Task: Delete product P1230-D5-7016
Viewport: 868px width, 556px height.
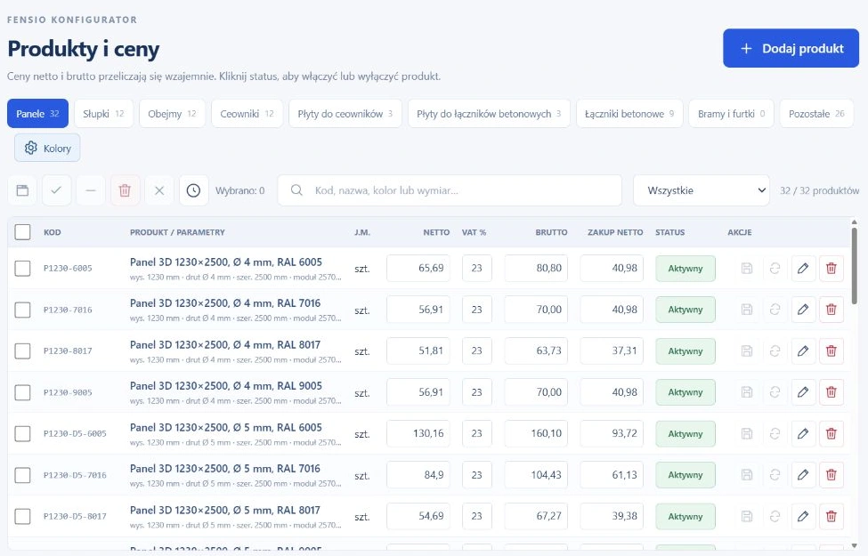Action: point(831,475)
